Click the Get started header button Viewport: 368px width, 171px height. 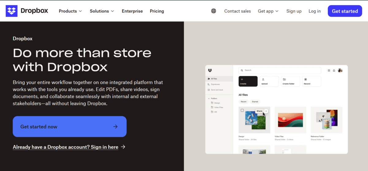point(345,11)
